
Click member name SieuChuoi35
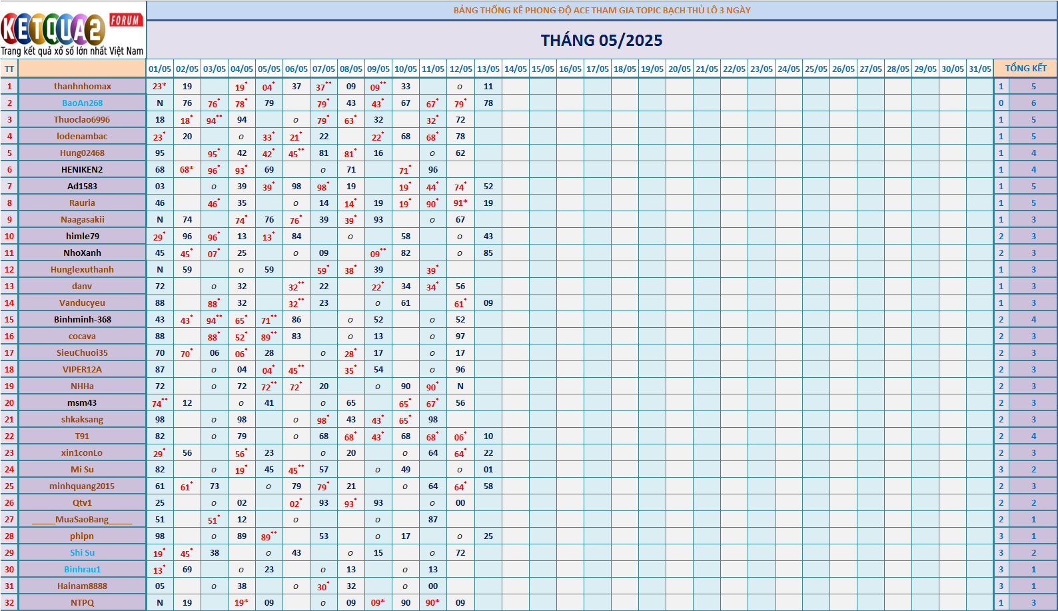pyautogui.click(x=82, y=352)
